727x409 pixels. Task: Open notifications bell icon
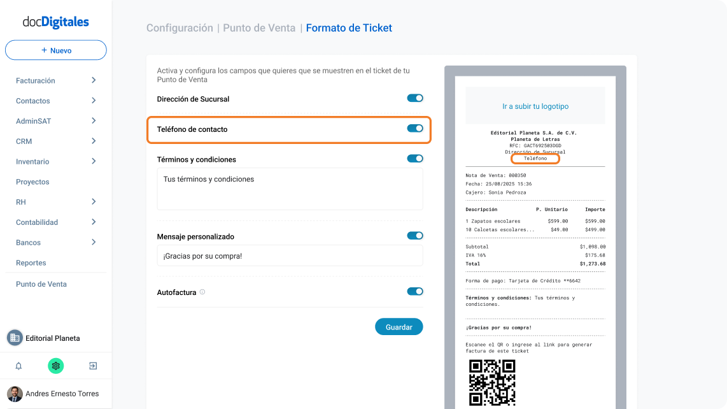coord(18,366)
